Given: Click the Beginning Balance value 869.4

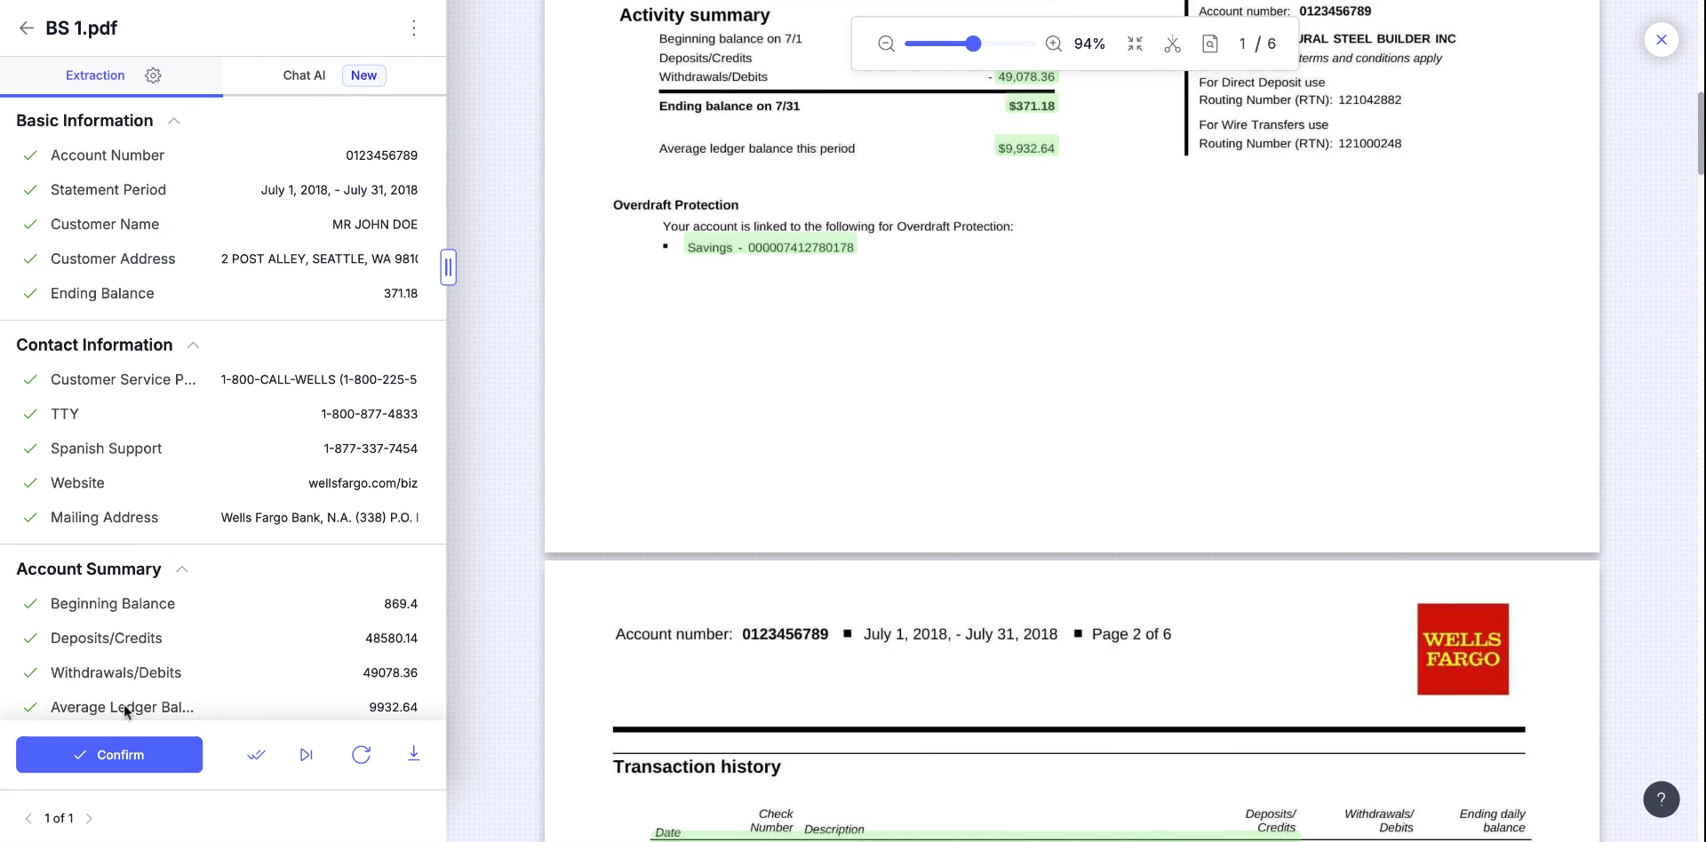Looking at the screenshot, I should pos(401,604).
